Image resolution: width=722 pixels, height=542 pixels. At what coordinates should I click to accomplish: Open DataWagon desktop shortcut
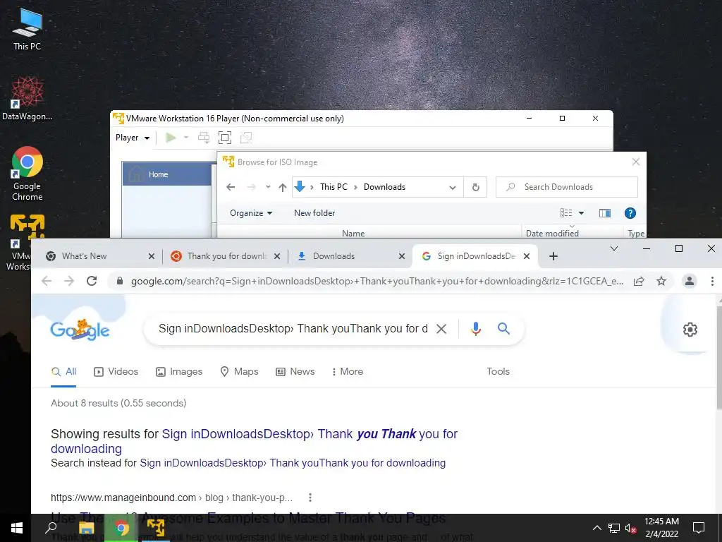[x=27, y=99]
